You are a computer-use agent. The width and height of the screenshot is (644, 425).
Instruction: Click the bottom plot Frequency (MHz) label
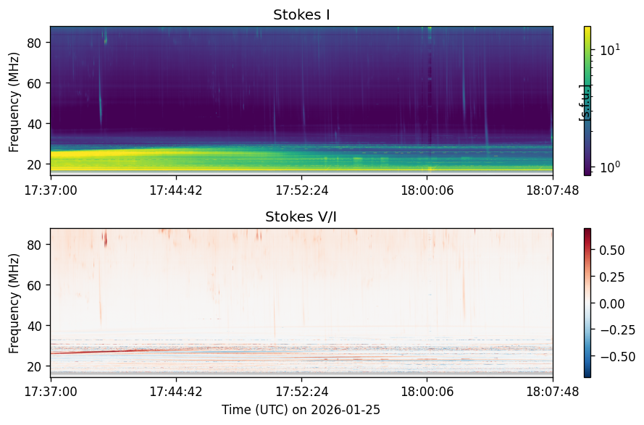(14, 303)
